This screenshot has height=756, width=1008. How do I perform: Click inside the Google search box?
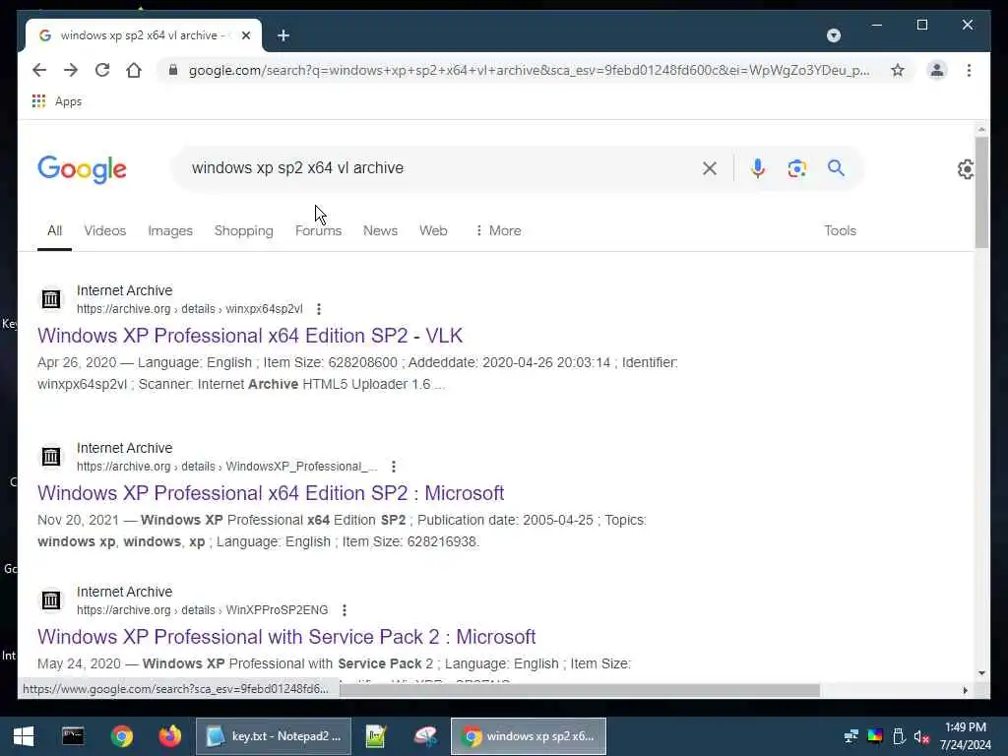(x=437, y=168)
